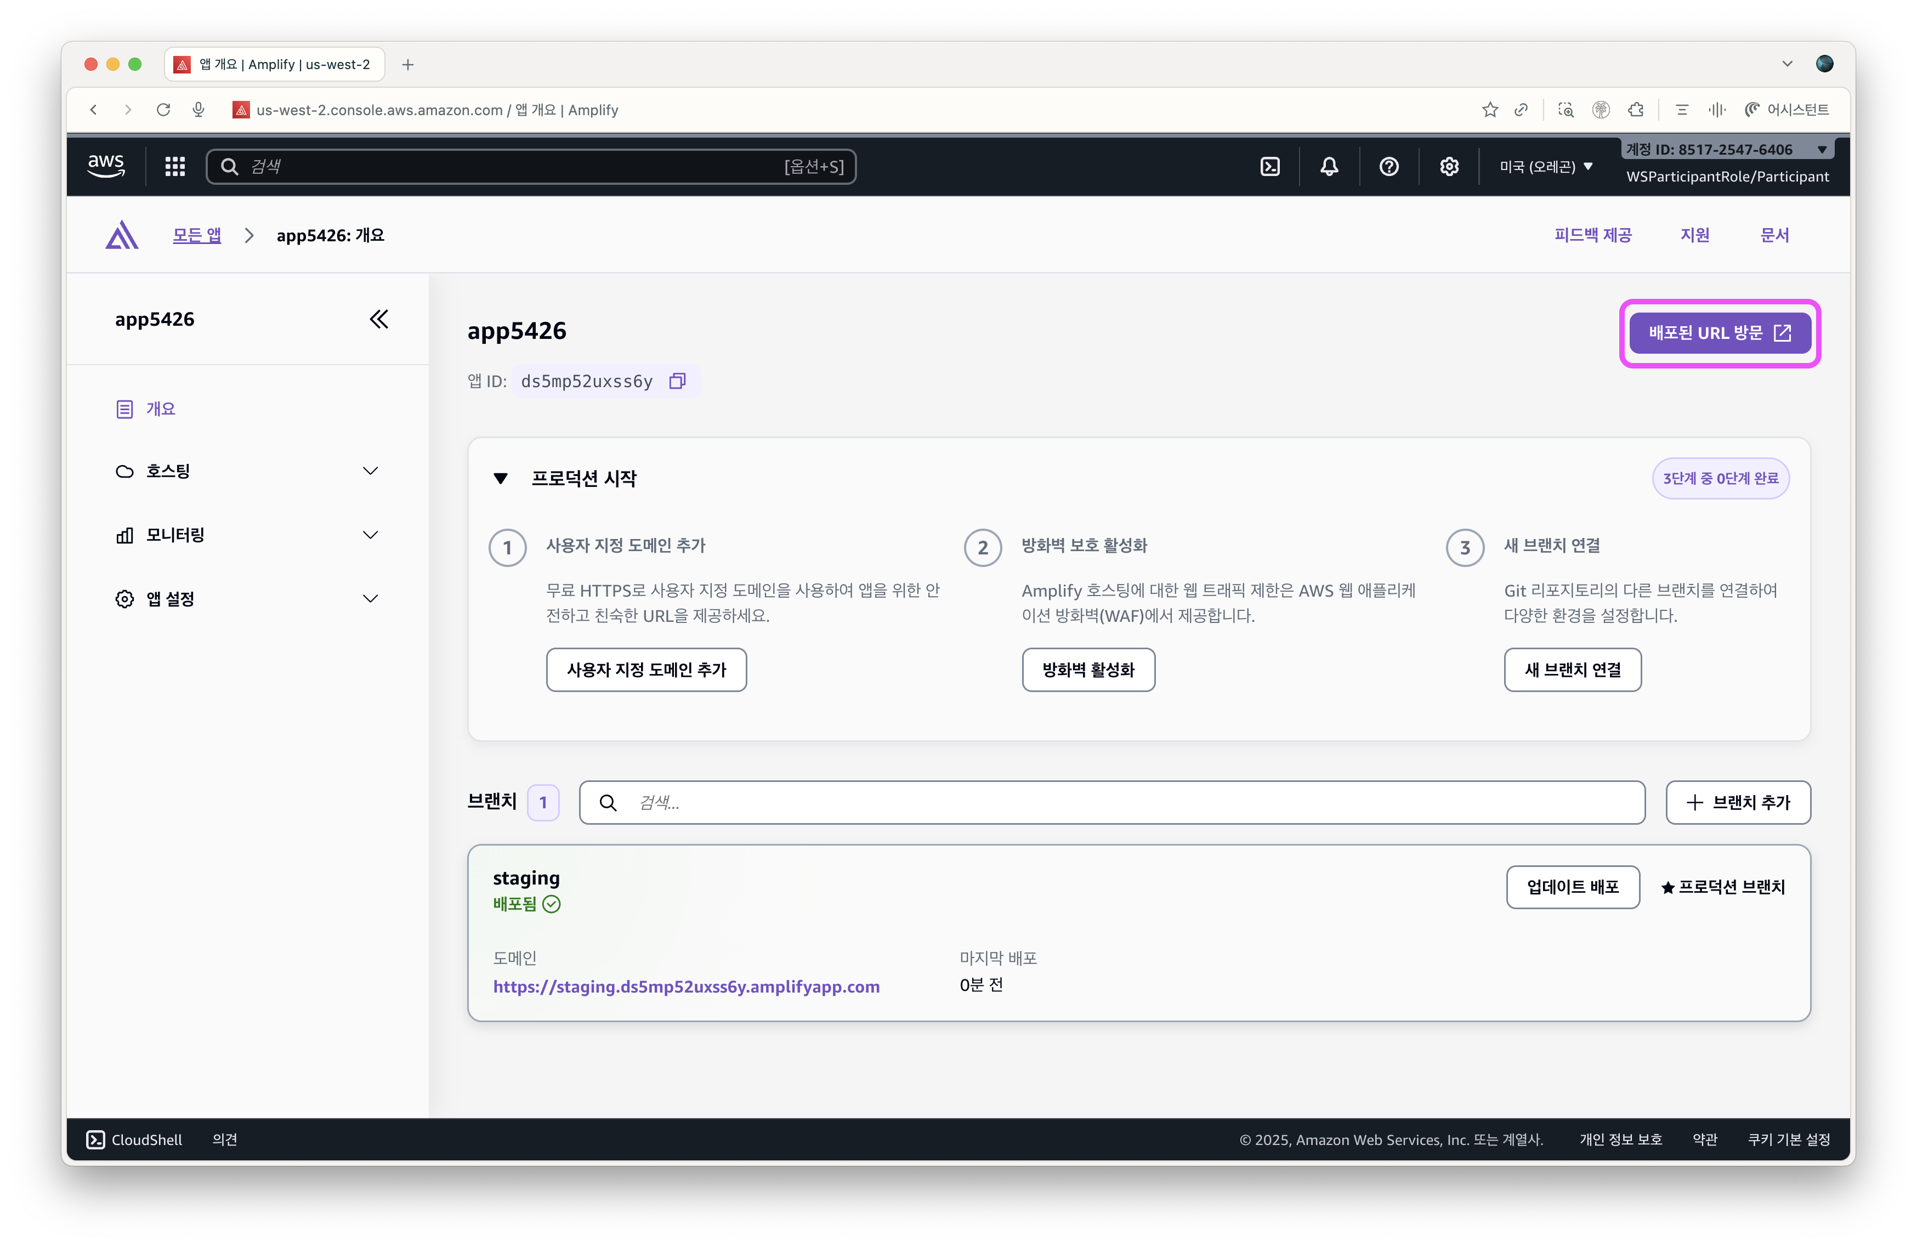Screen dimensions: 1917x1247
Task: Open the AWS console settings gear
Action: [x=1449, y=167]
